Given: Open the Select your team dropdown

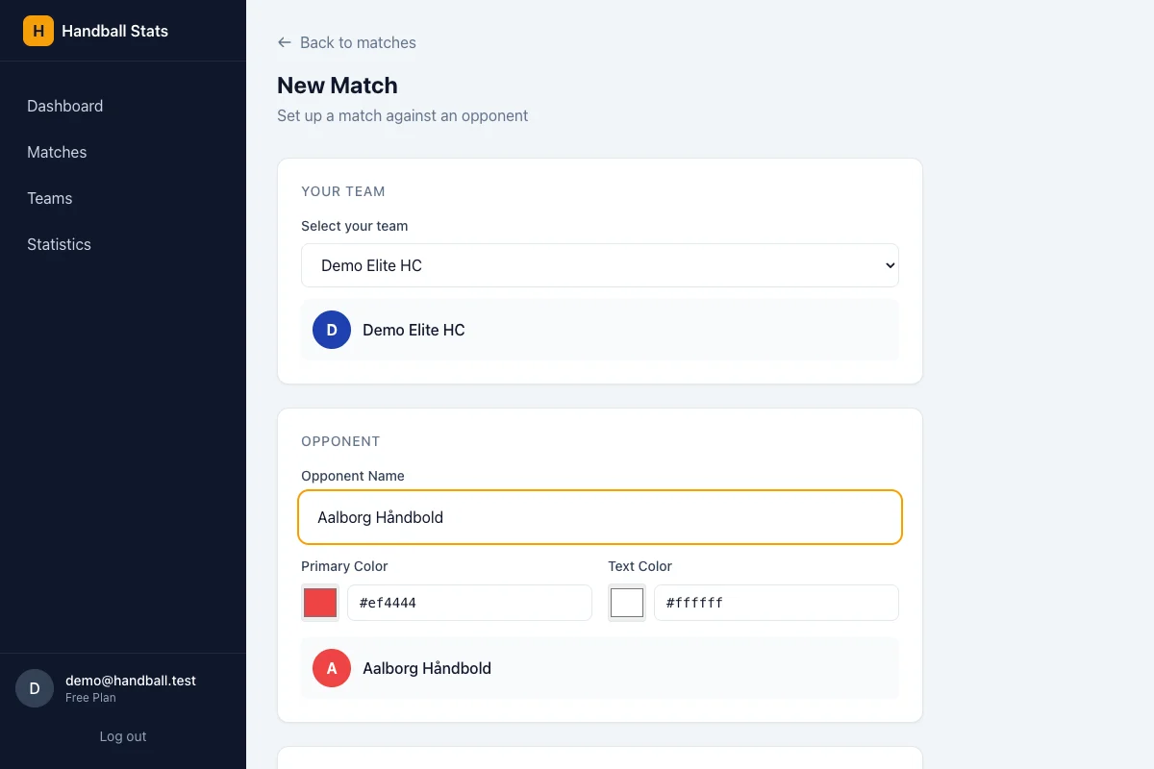Looking at the screenshot, I should pos(600,265).
